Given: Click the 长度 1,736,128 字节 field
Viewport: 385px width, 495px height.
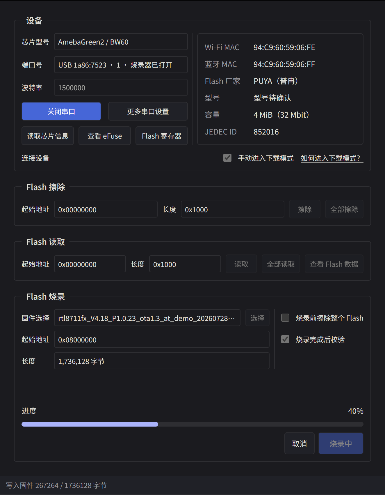Looking at the screenshot, I should (x=162, y=361).
